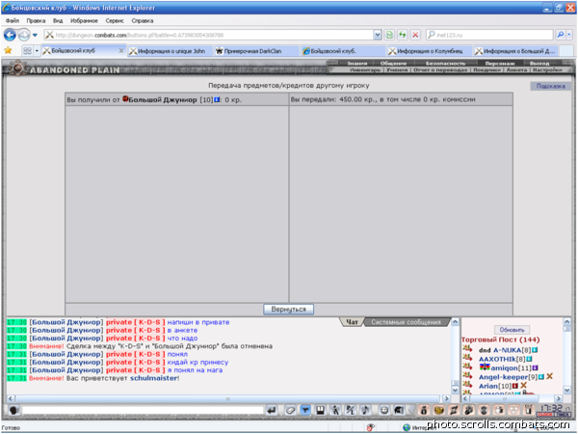Image resolution: width=578 pixels, height=434 pixels.
Task: Click the music note sound icon
Action: 365,410
